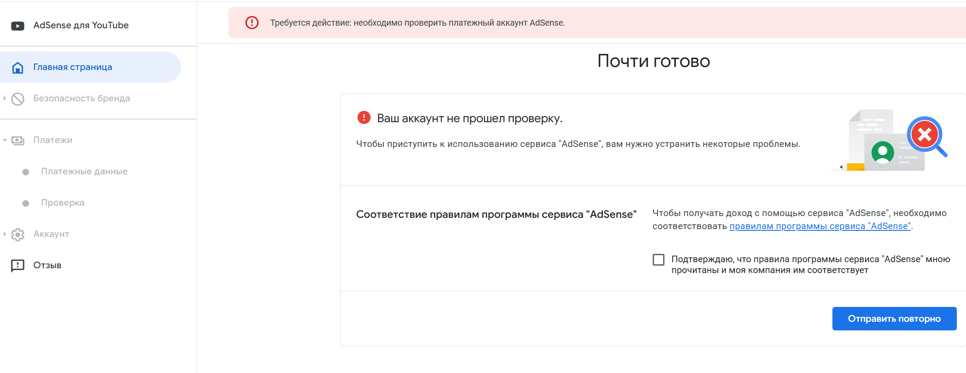Viewport: 966px width, 373px height.
Task: Open the правилам программы сервиса "AdSense" link
Action: coord(820,226)
